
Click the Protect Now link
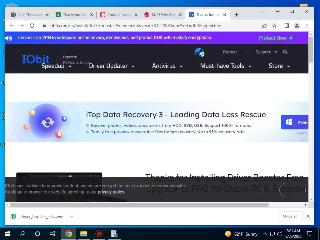[272, 38]
